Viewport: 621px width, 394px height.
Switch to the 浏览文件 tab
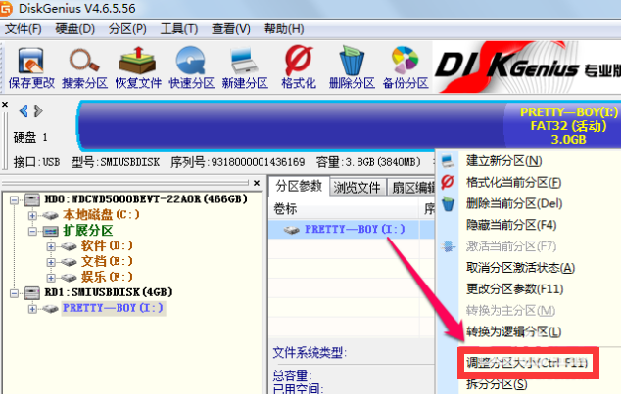[357, 187]
